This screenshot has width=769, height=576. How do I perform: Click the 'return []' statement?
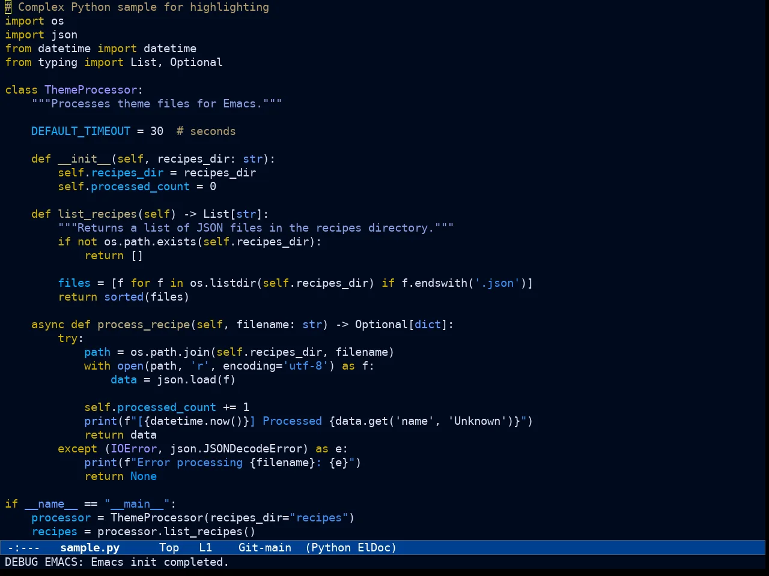point(114,256)
